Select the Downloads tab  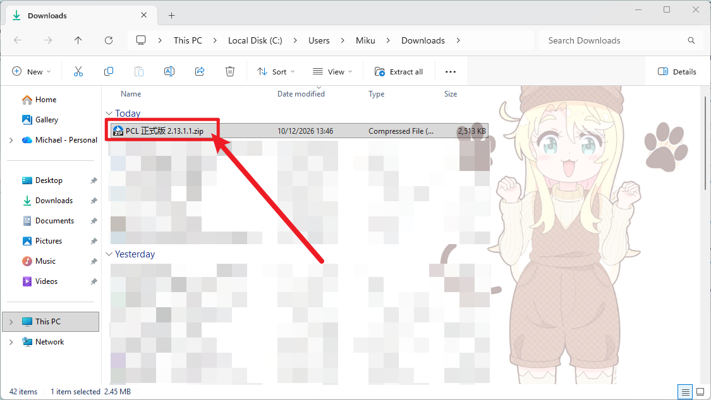82,15
